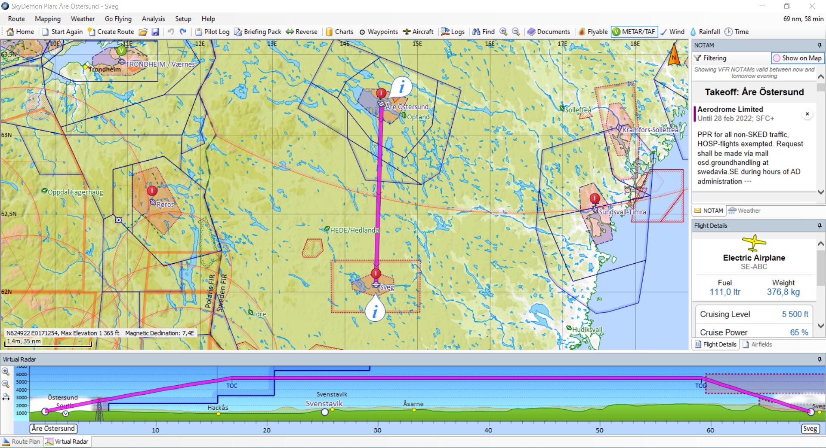
Task: Pin or unpin the Virtual Radar panel
Action: [820, 359]
